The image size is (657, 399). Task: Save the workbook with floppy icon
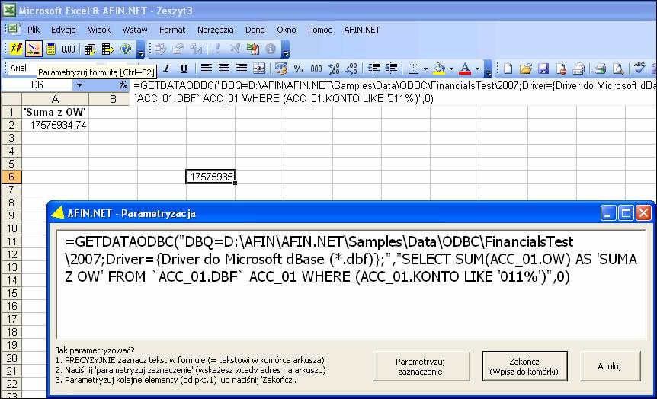pos(543,69)
